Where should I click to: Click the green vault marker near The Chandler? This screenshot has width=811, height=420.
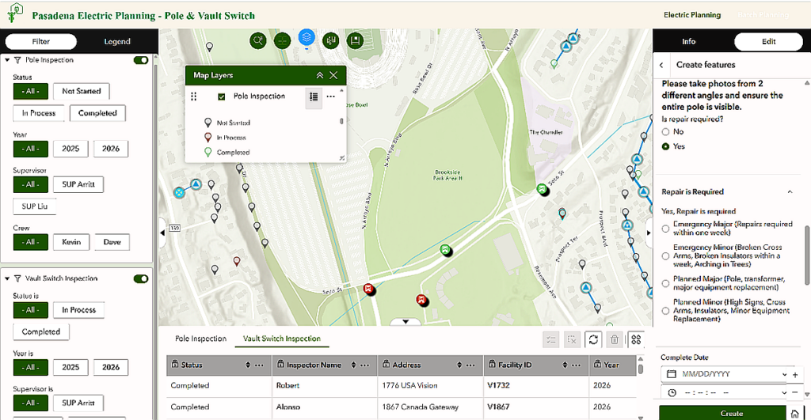click(542, 189)
